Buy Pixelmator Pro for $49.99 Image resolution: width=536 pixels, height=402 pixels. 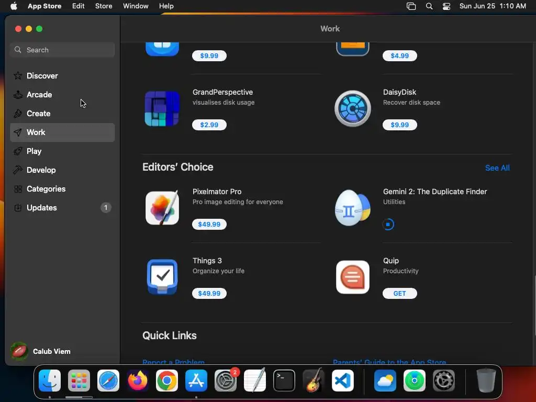click(209, 224)
